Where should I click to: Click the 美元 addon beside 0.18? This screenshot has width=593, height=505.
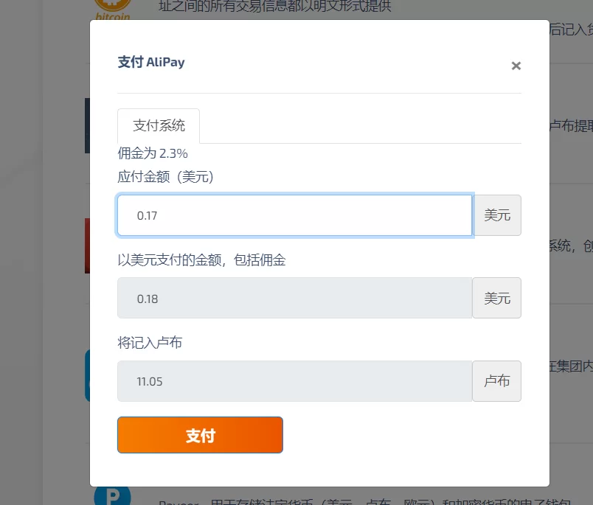pos(497,298)
